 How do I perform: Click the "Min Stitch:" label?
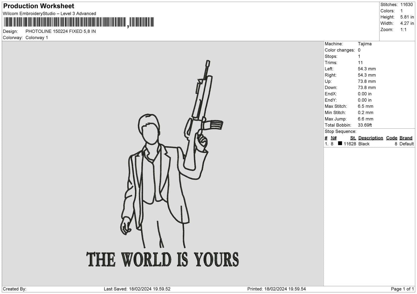point(335,113)
